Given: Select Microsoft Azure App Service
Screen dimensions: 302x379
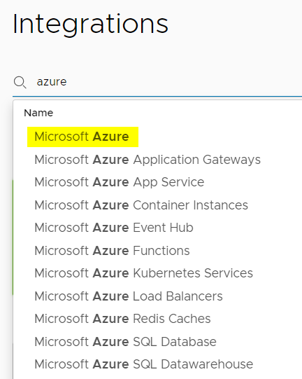Looking at the screenshot, I should pyautogui.click(x=119, y=182).
